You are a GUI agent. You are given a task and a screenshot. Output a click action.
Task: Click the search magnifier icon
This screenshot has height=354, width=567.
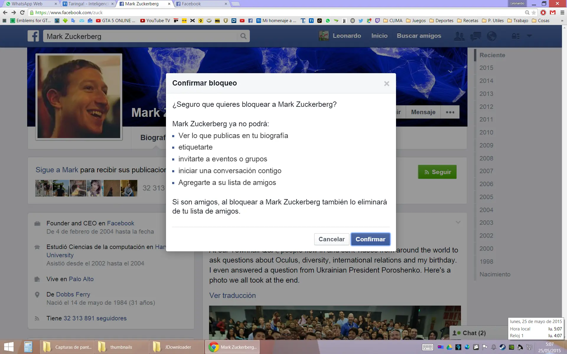point(243,36)
